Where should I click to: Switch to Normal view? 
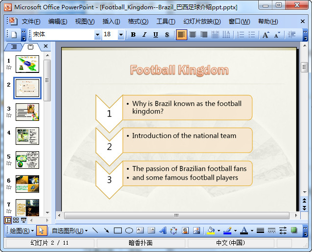[x=8, y=220]
